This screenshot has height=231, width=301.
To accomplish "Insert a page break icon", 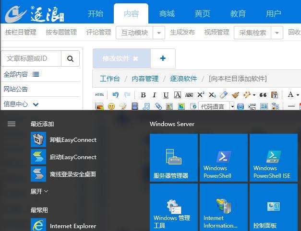I will (x=252, y=106).
